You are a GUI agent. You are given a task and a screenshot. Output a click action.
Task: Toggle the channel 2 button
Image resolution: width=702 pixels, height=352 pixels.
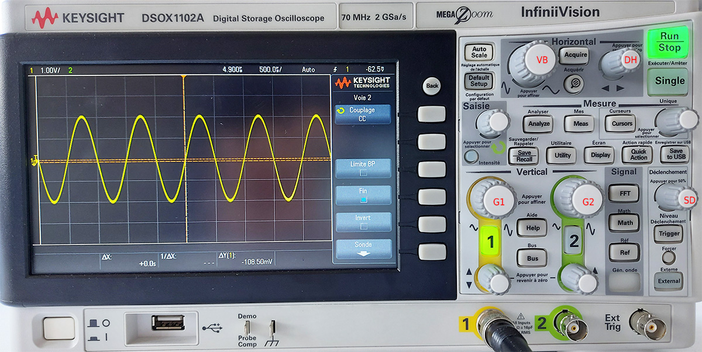click(x=574, y=240)
